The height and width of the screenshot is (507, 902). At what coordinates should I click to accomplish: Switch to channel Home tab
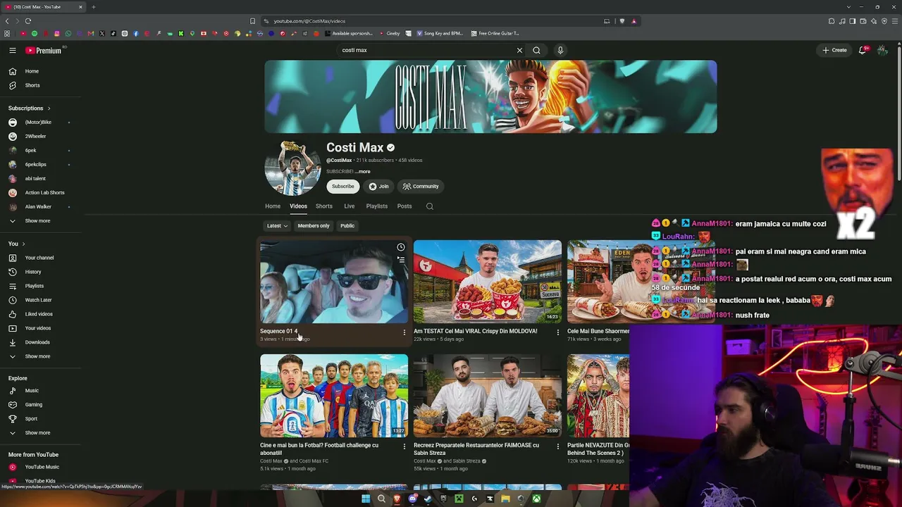273,206
